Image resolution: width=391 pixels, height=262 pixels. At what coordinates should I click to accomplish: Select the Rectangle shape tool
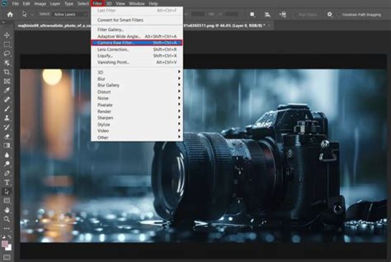[x=7, y=201]
